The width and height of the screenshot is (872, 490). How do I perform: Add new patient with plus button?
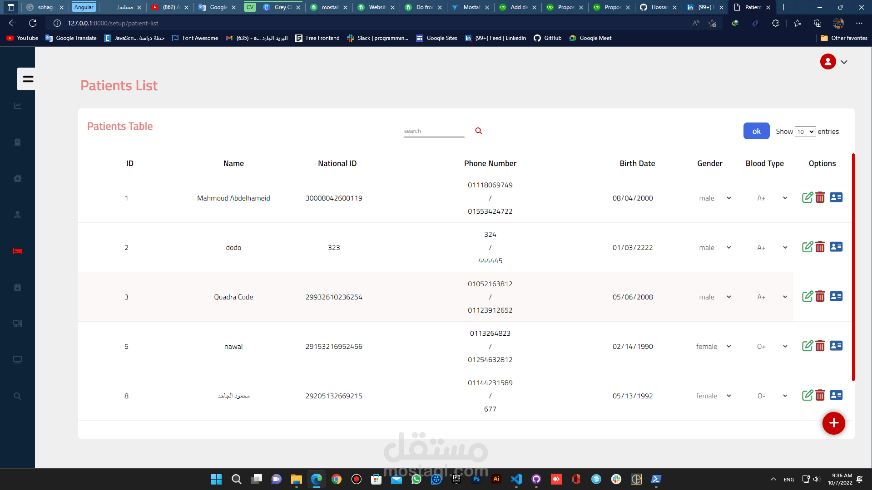point(833,423)
